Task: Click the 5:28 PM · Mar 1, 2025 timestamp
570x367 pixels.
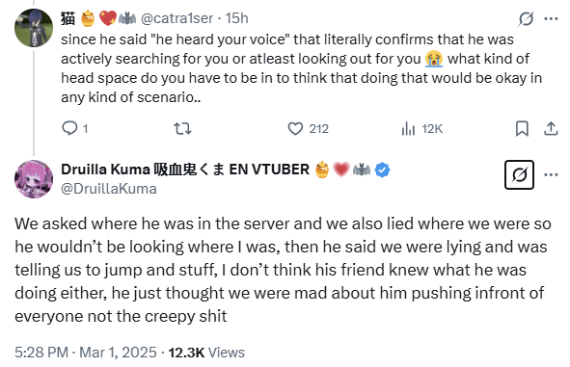Action: (86, 353)
